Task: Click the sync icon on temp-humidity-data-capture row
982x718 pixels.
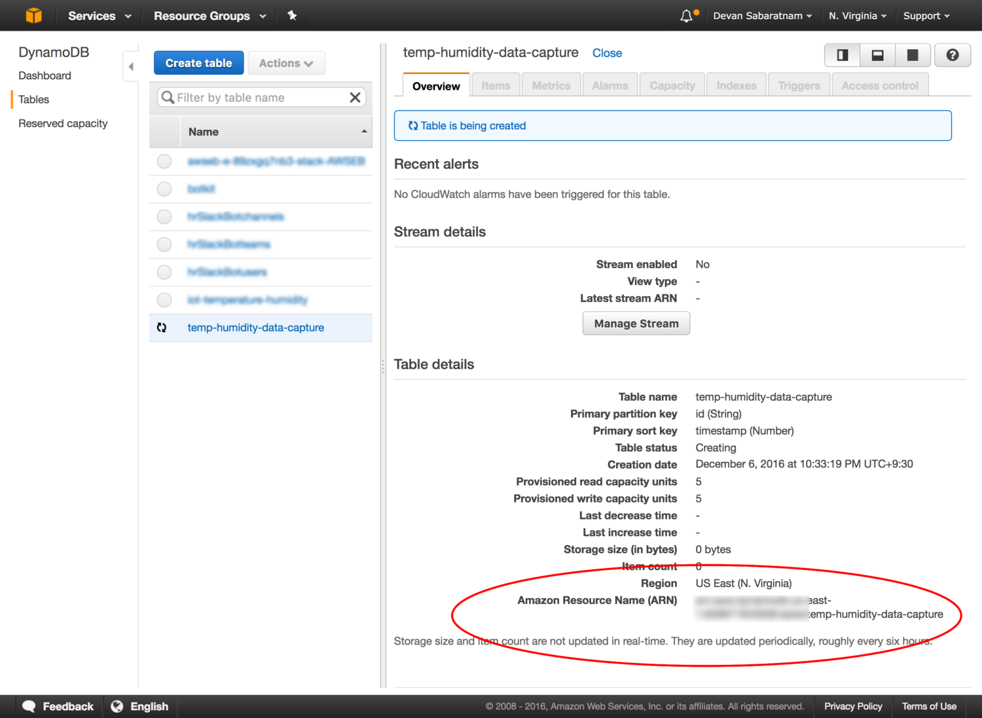Action: [x=162, y=328]
